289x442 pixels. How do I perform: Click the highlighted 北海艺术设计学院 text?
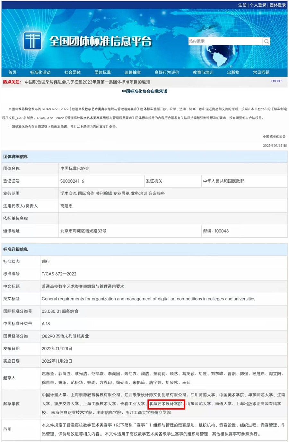click(x=166, y=404)
